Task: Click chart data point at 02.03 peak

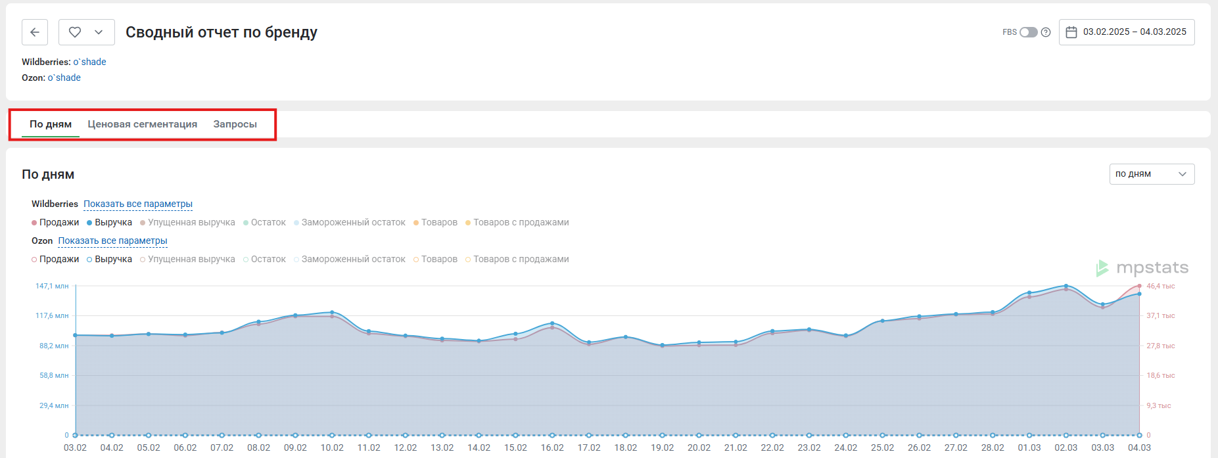Action: point(1066,286)
